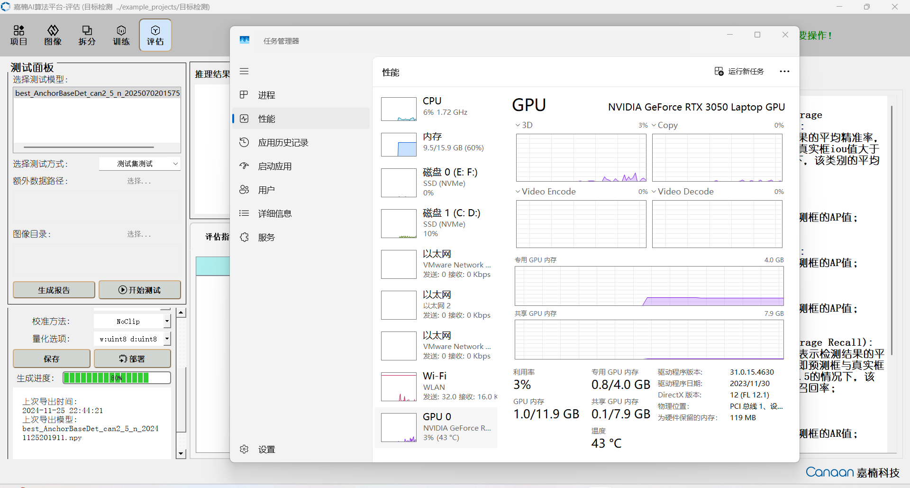Image resolution: width=910 pixels, height=488 pixels.
Task: Open 用户 in Task Manager sidebar
Action: (x=301, y=190)
